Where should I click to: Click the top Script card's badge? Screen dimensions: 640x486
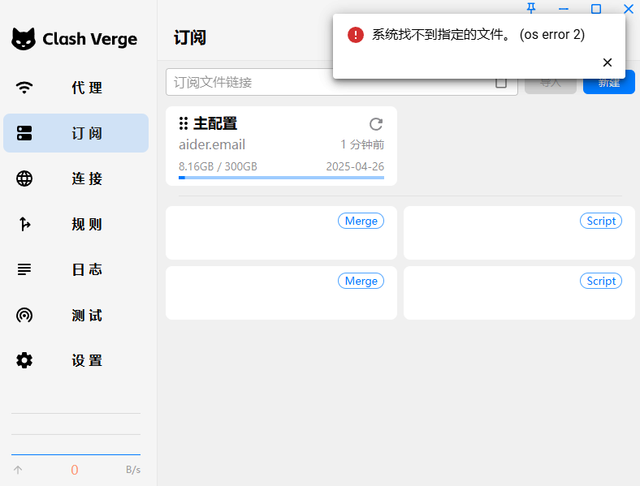601,221
